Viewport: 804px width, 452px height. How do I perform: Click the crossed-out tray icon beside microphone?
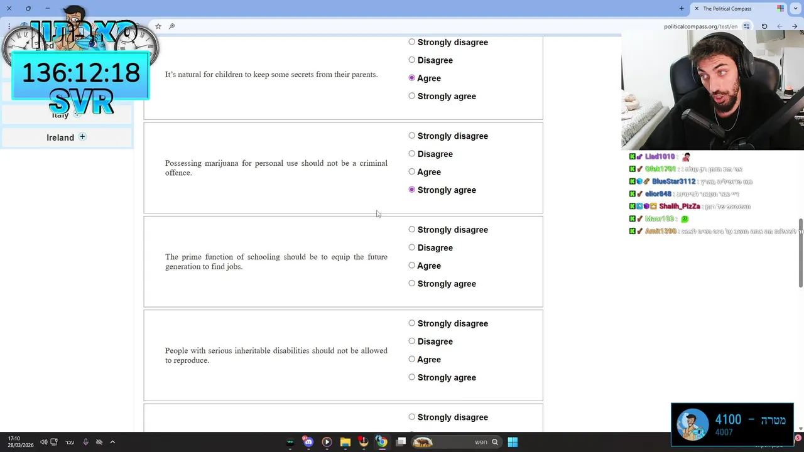coord(99,442)
